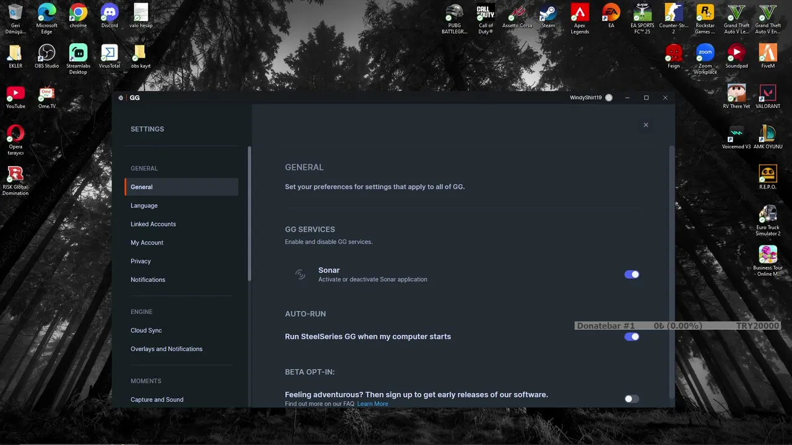
Task: Open the FiveM desktop shortcut
Action: click(768, 53)
